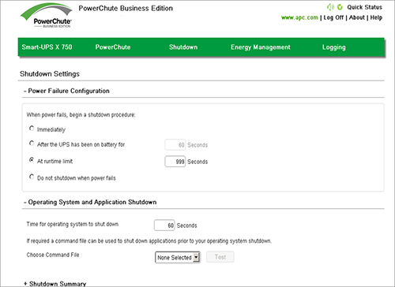The height and width of the screenshot is (287, 395).
Task: Select After the UPS has been on battery
Action: pos(32,143)
